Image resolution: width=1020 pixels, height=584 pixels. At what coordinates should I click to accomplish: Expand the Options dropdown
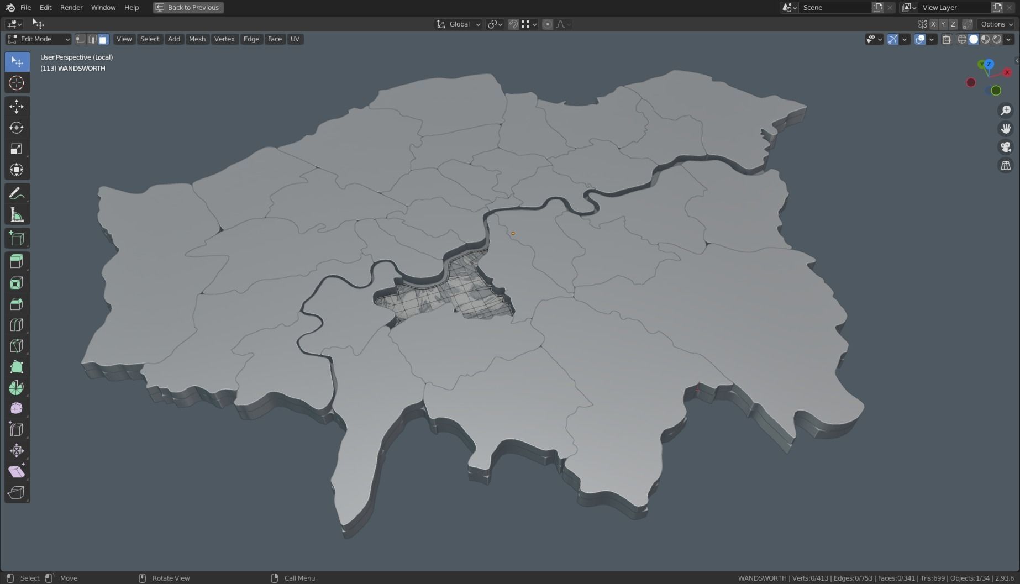click(997, 24)
